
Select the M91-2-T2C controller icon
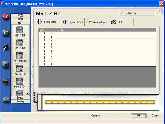[20, 81]
